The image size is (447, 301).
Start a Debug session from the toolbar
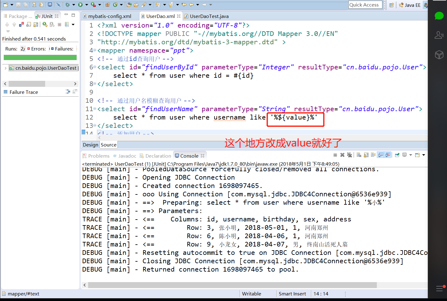(x=68, y=5)
